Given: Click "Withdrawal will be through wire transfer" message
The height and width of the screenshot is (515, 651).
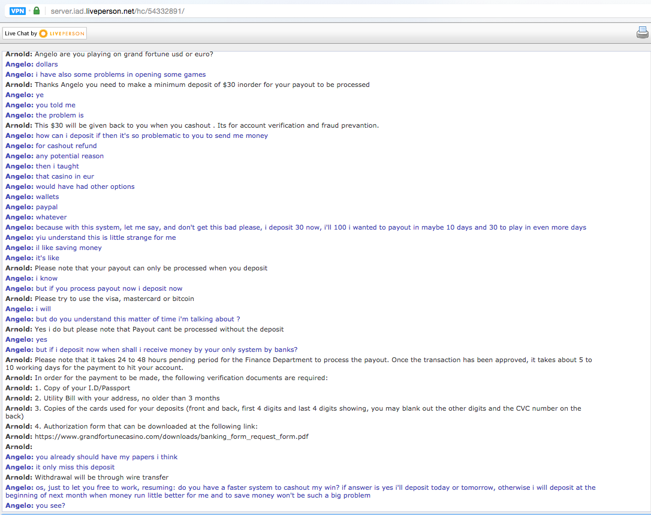Looking at the screenshot, I should [101, 477].
